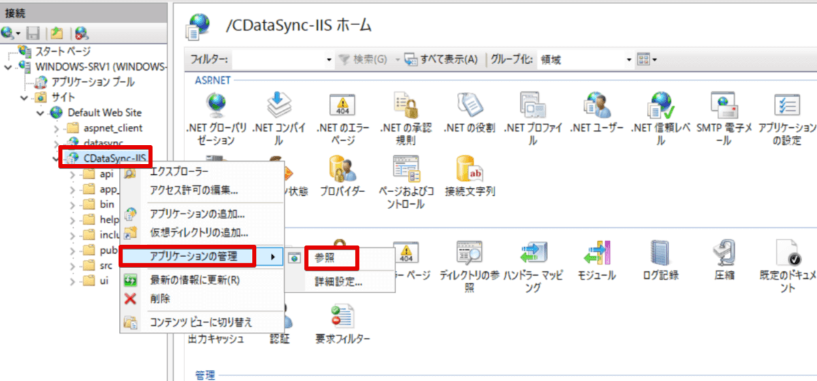Select 詳細設定... in the submenu
This screenshot has height=381, width=817.
[x=340, y=281]
